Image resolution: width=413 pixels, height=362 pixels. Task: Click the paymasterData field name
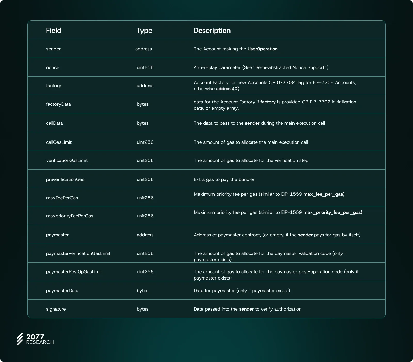tap(62, 291)
